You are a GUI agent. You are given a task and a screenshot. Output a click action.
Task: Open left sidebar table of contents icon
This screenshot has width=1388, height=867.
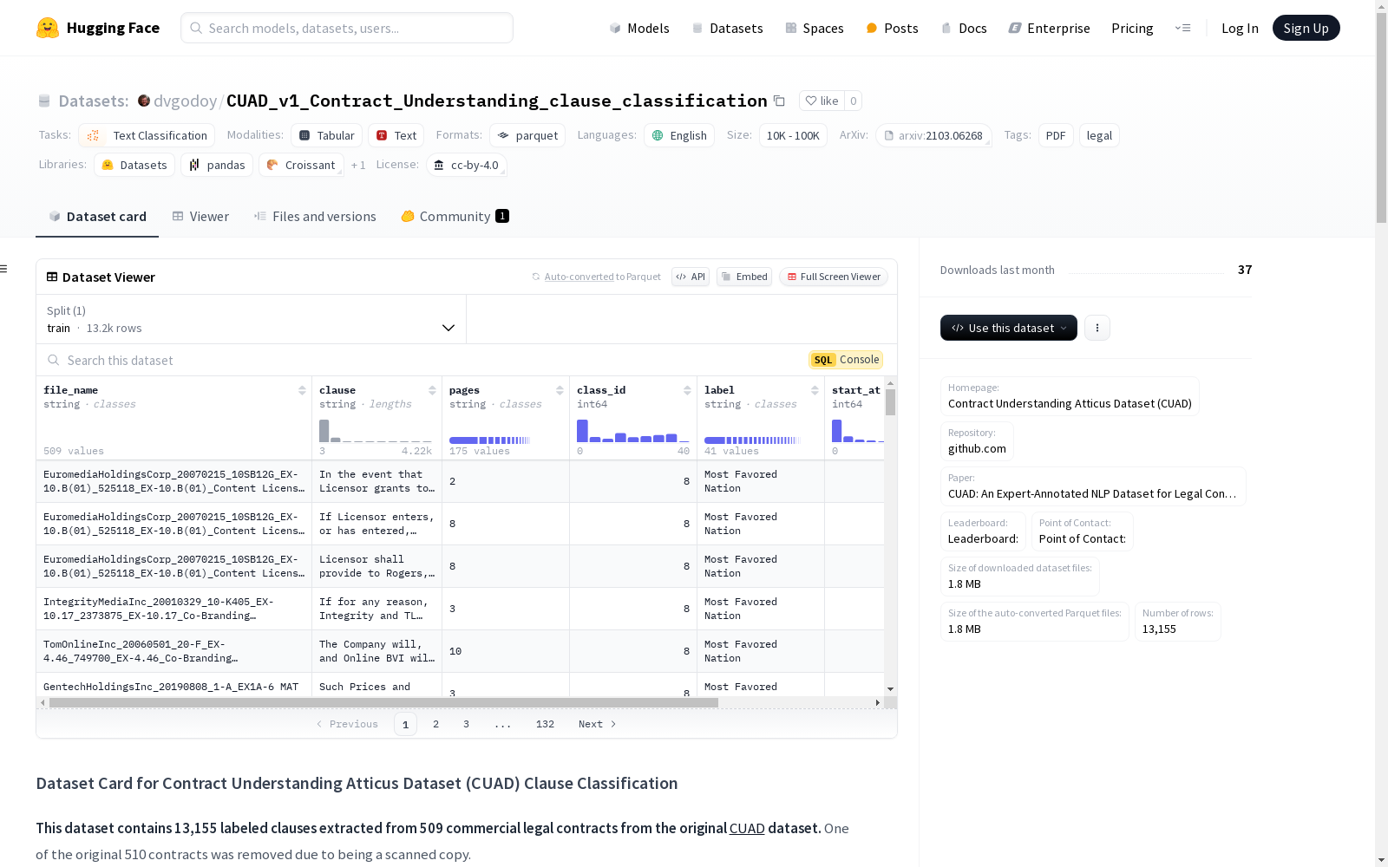4,269
